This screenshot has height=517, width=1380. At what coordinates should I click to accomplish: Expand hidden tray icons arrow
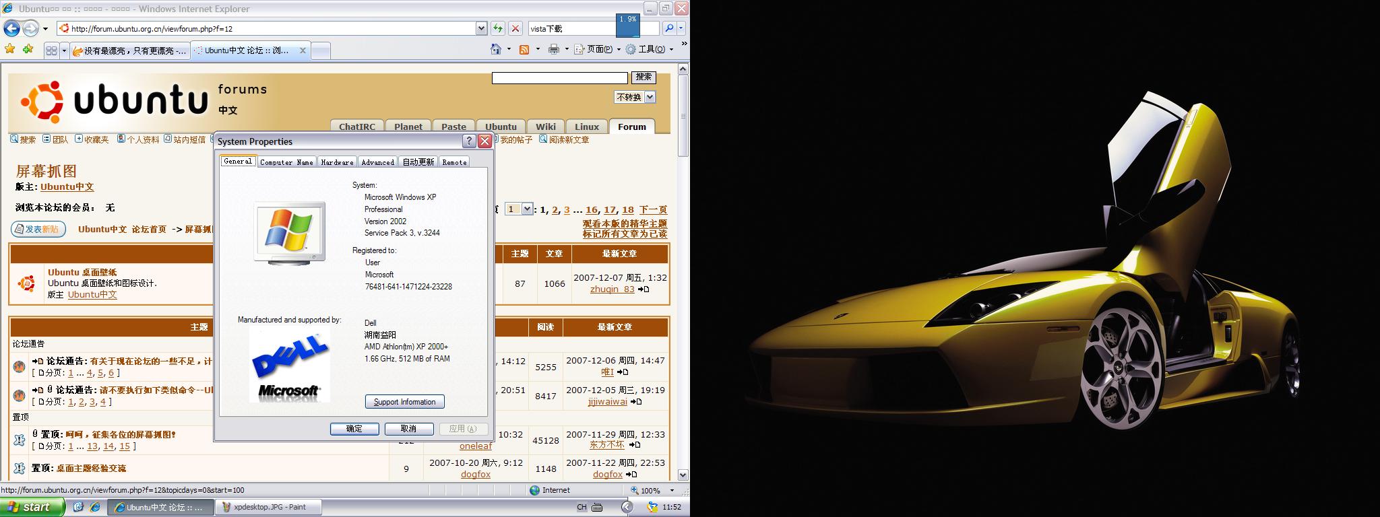(627, 507)
